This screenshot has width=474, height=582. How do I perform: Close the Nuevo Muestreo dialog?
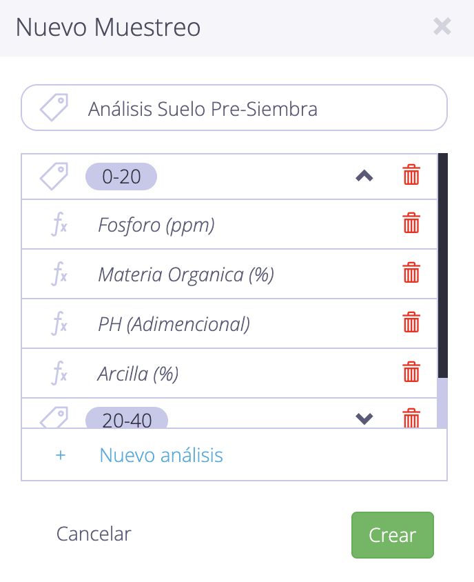click(442, 27)
